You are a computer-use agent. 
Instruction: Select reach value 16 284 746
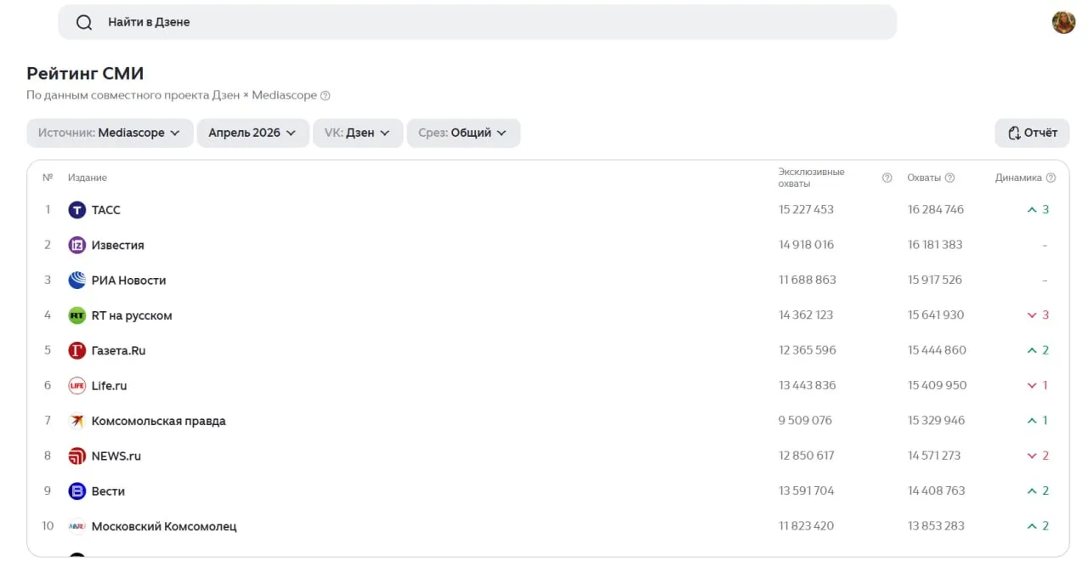point(936,209)
